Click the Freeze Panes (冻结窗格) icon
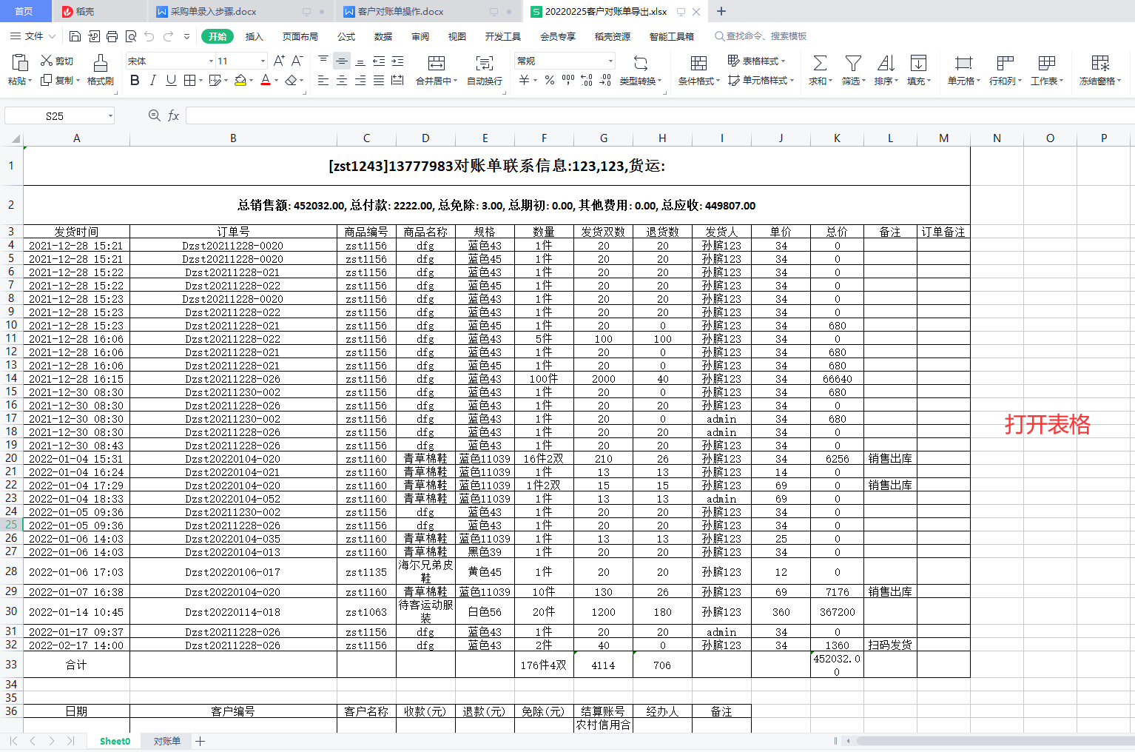Image resolution: width=1135 pixels, height=752 pixels. point(1100,64)
